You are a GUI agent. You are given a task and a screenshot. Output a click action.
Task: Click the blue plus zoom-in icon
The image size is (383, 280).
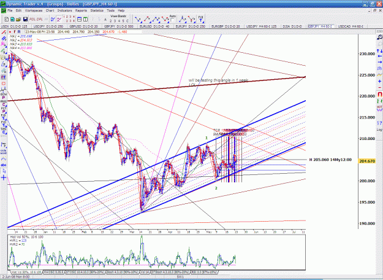379,81
